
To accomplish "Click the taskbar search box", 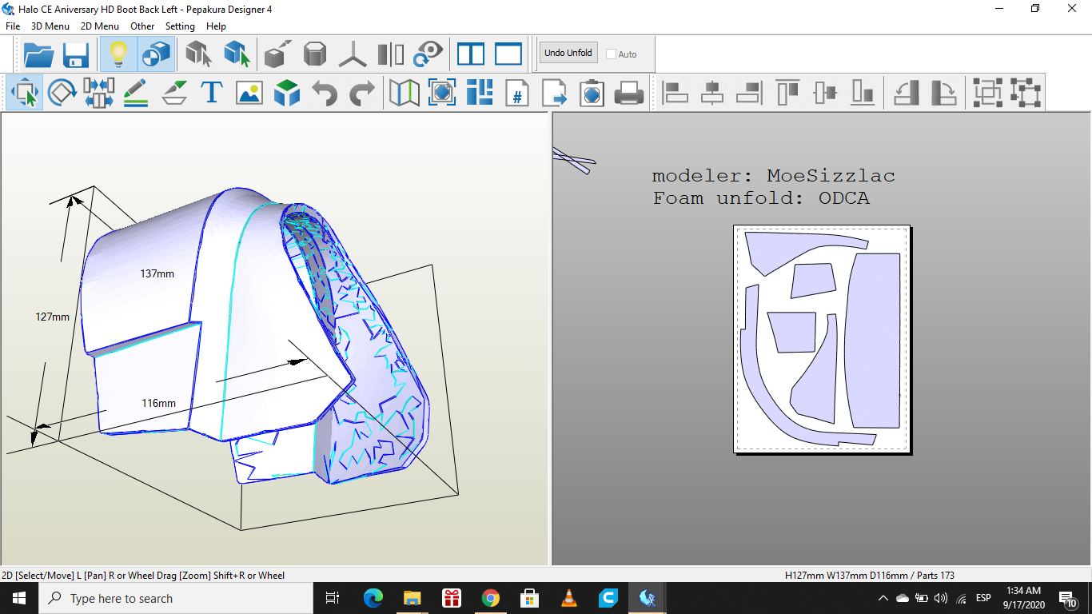I will tap(175, 598).
